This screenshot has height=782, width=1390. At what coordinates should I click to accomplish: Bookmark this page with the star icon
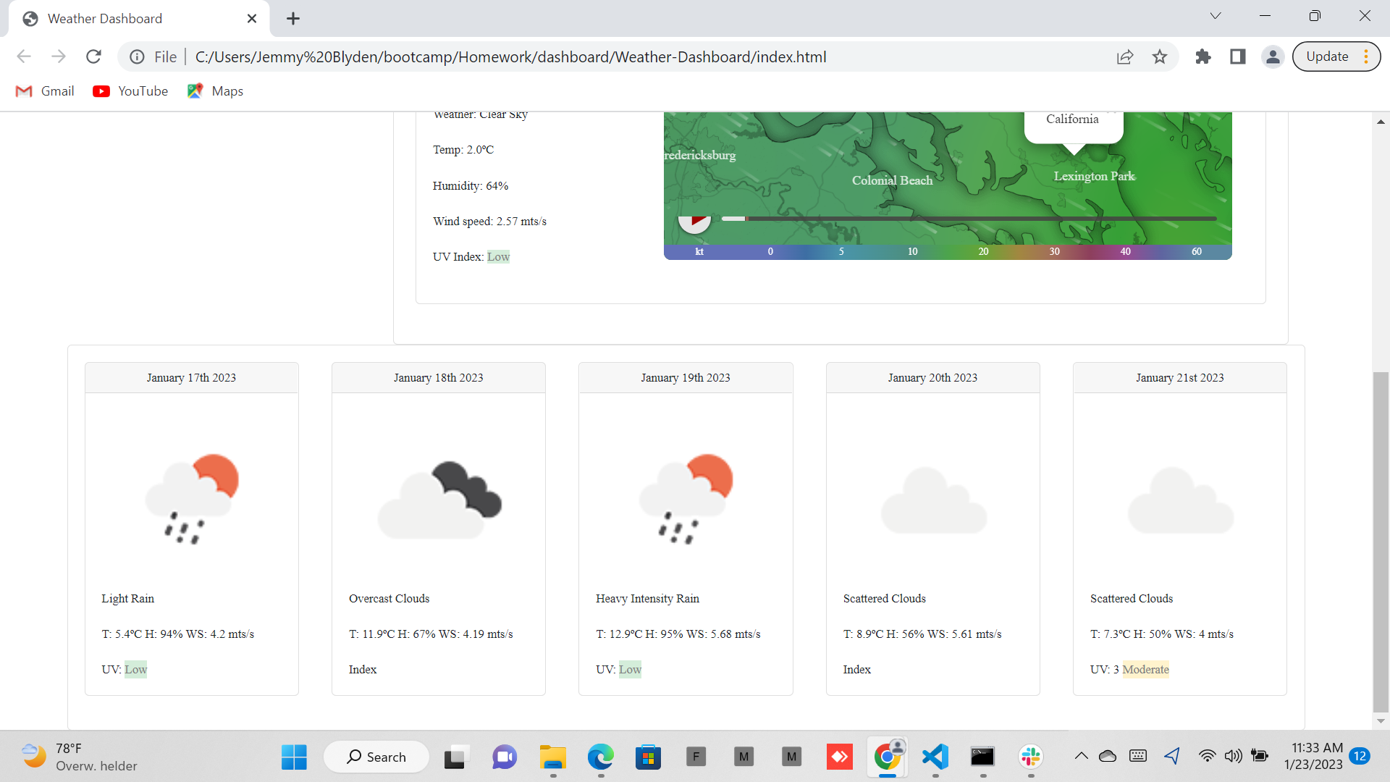point(1160,56)
